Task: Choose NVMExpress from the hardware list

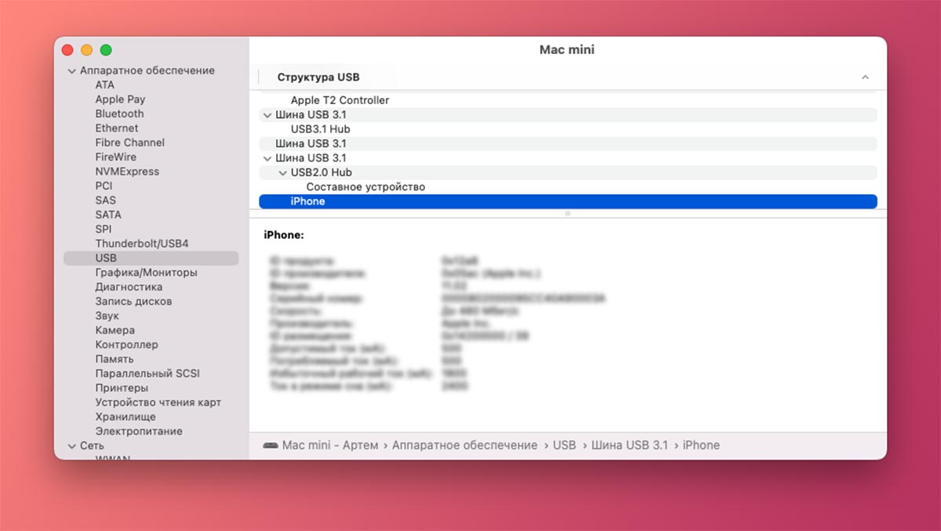Action: [x=126, y=172]
